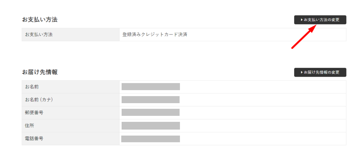362x150 pixels.
Task: Click the triangle icon on お支払い方法の変更
Action: pos(302,20)
